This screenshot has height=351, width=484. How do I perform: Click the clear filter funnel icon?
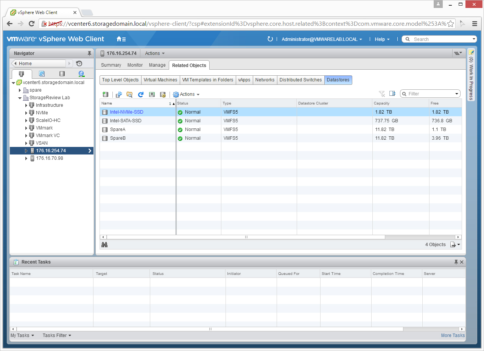pos(382,94)
